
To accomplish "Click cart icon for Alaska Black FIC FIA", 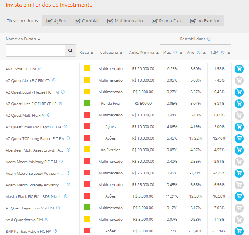I will [239, 196].
